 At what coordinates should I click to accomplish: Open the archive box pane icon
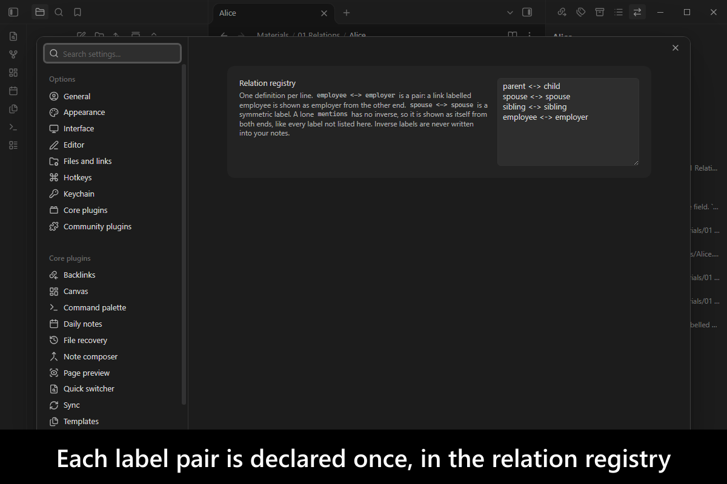pos(600,12)
